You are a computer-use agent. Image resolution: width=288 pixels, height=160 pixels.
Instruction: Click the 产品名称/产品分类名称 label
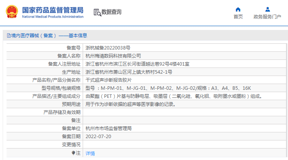pyautogui.click(x=57, y=80)
